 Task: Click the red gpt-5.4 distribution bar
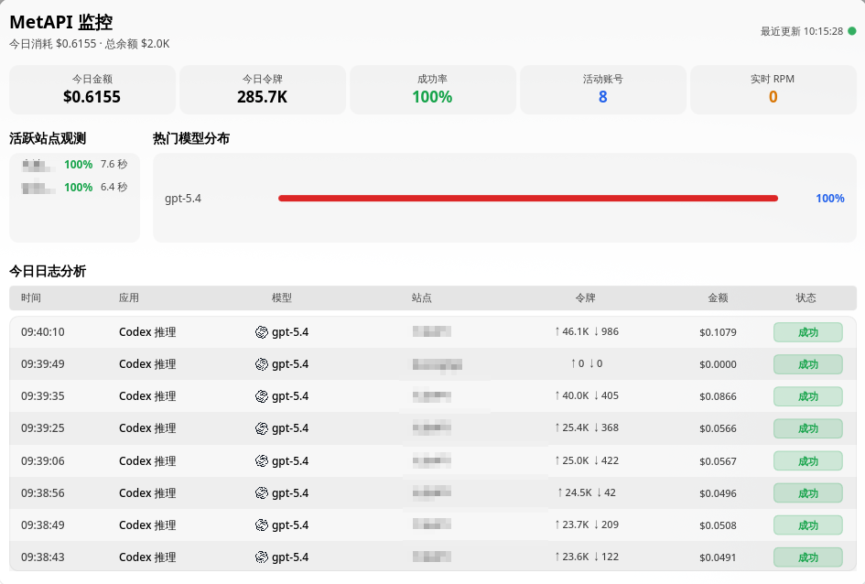click(527, 198)
